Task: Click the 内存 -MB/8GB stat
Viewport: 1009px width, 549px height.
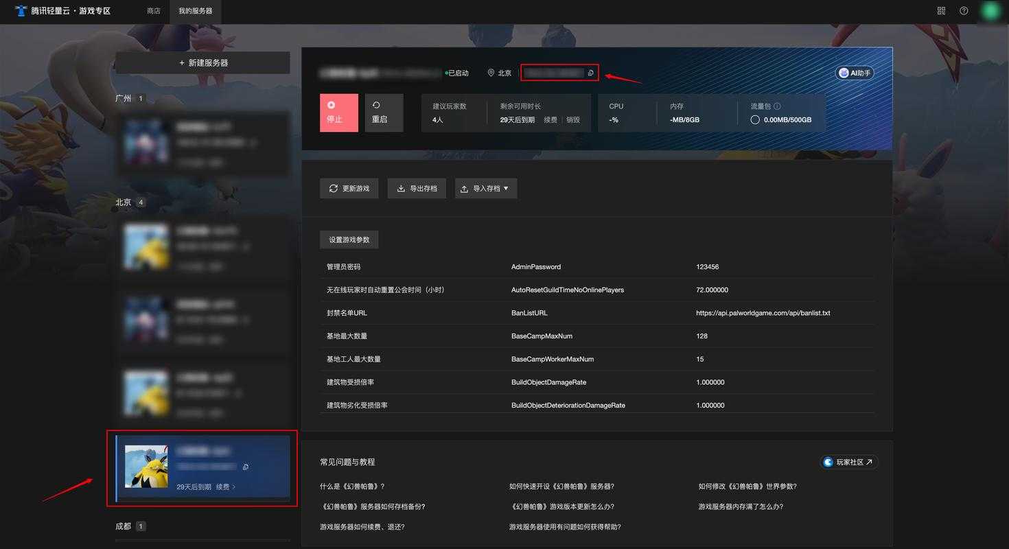Action: (685, 113)
